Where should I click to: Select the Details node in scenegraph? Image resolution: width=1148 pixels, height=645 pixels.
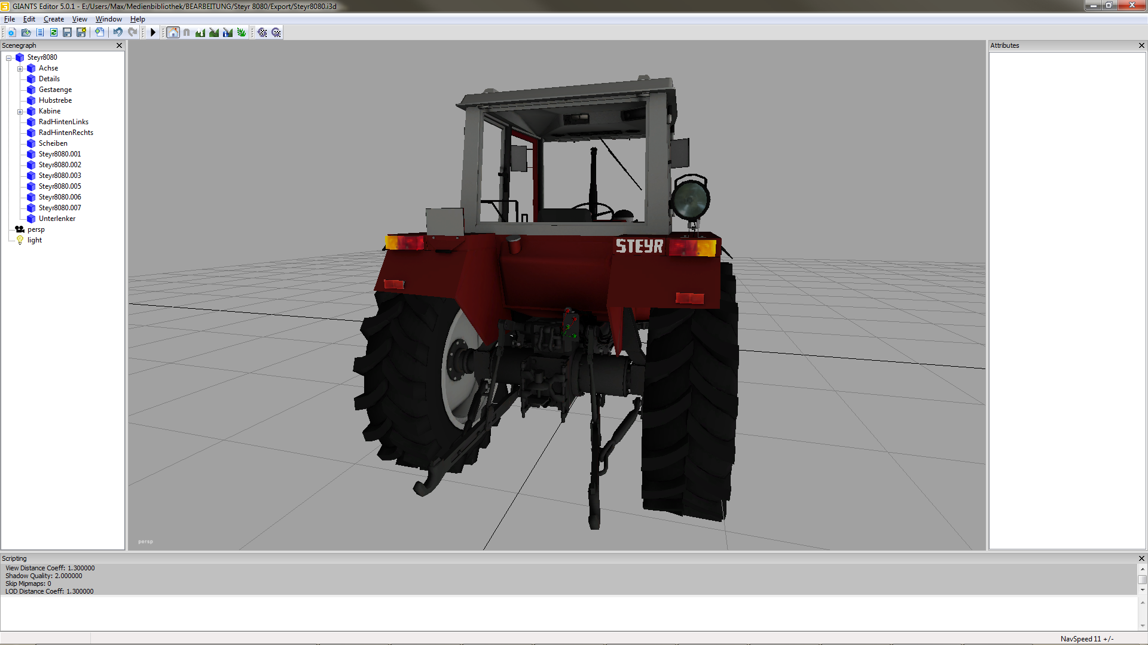[x=49, y=79]
